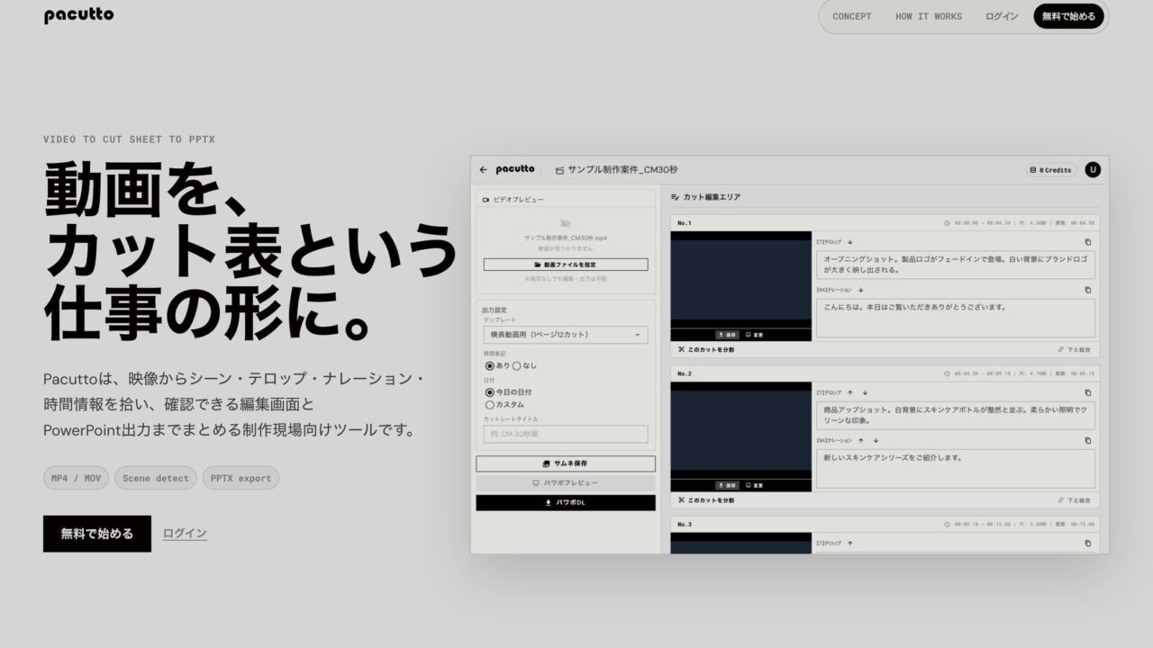This screenshot has height=648, width=1153.
Task: Move No.1 テロップ down with its arrow
Action: [849, 242]
